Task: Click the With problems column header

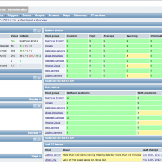Action: (x=149, y=93)
